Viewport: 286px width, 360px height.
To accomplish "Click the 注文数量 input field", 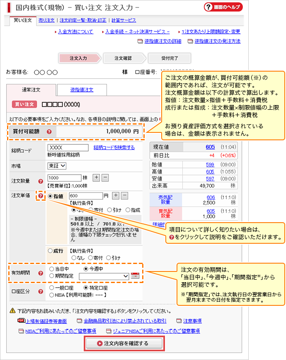I will (64, 178).
